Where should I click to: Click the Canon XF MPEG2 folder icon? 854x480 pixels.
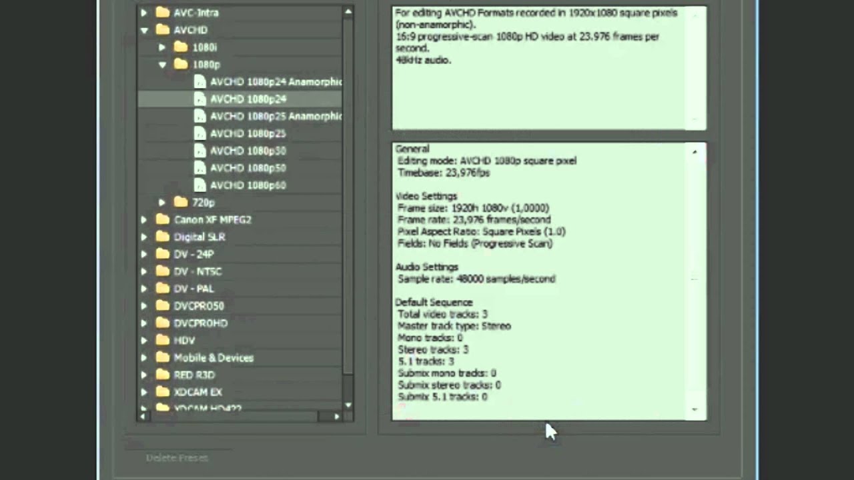pos(163,219)
